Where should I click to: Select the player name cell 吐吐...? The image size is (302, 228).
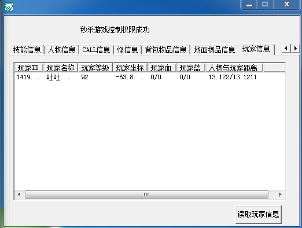point(58,77)
